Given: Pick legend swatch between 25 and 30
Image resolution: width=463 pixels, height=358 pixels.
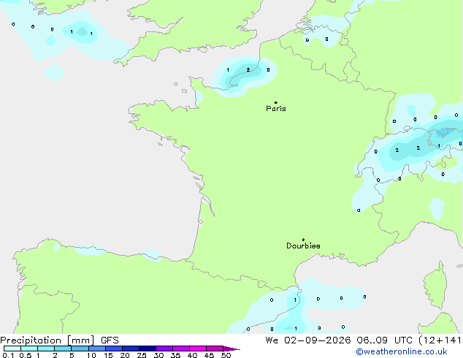Looking at the screenshot, I should pyautogui.click(x=148, y=349).
